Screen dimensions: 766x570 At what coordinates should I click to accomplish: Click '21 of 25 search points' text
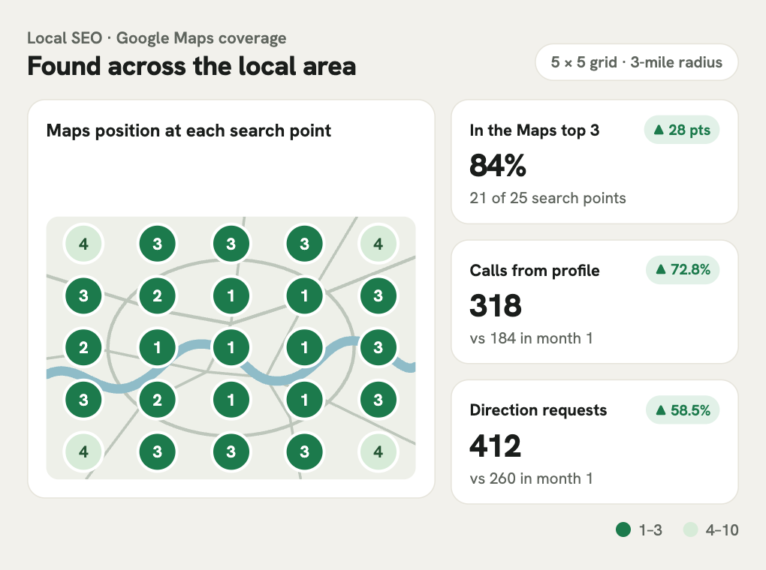point(547,198)
